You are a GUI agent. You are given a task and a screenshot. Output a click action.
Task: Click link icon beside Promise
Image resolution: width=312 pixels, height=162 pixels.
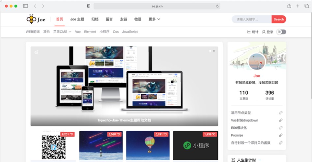[x=281, y=135]
